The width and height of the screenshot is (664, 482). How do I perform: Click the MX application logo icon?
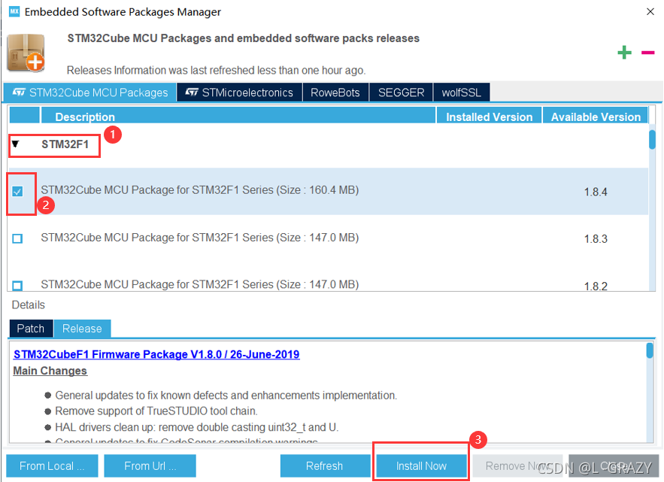coord(14,11)
